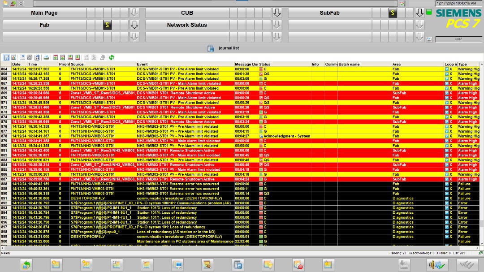Image resolution: width=484 pixels, height=272 pixels.
Task: Sort by the Source column header
Action: [103, 64]
